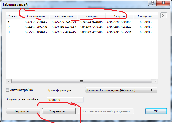Select the Полином 1-го порядка combo box
Screen dimensions: 173x123
coord(121,90)
